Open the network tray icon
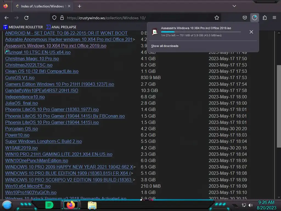This screenshot has width=281, height=211. [x=244, y=205]
